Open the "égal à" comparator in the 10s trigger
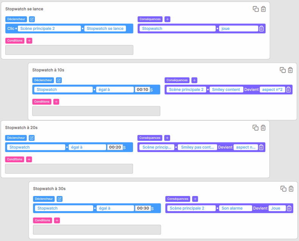The height and width of the screenshot is (241, 299). coord(115,90)
